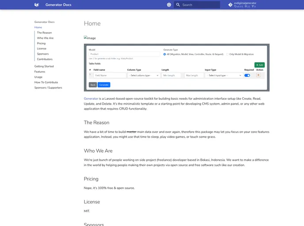This screenshot has width=304, height=226.
Task: Jump to License in sidebar
Action: pos(42,49)
